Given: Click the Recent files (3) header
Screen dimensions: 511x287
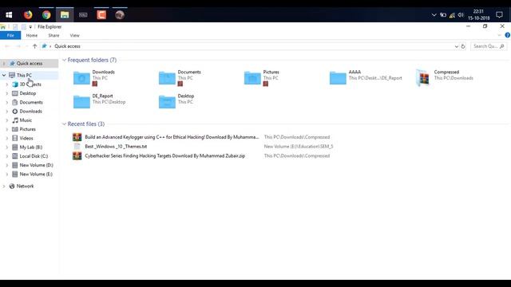Looking at the screenshot, I should tap(86, 124).
